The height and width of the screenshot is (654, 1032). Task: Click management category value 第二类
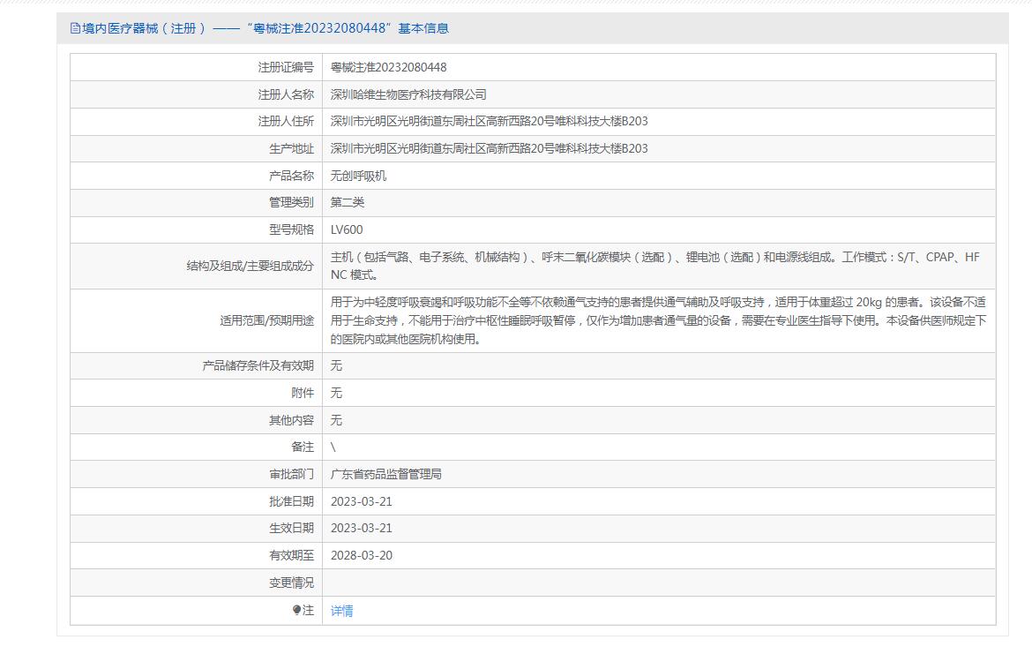point(348,202)
